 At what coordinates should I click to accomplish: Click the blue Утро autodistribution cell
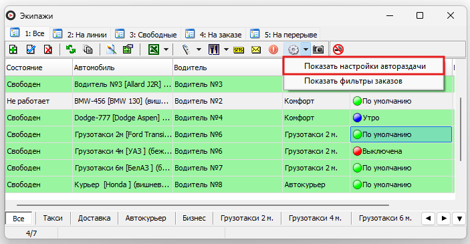401,118
